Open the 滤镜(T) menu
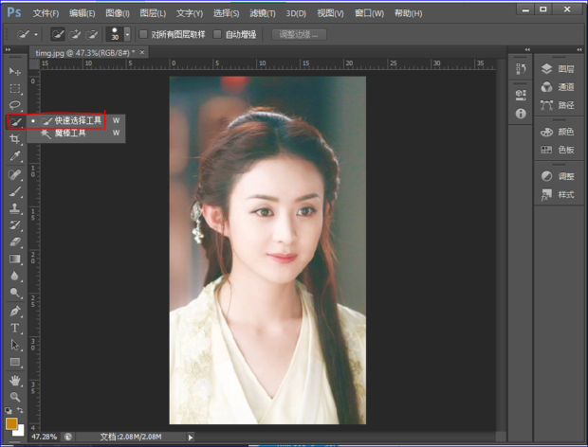This screenshot has height=447, width=588. pyautogui.click(x=263, y=13)
